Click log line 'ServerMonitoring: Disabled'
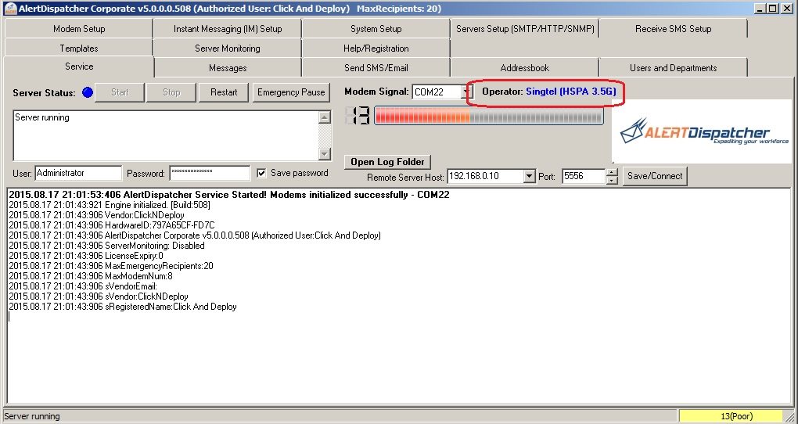This screenshot has width=798, height=424. [x=107, y=246]
